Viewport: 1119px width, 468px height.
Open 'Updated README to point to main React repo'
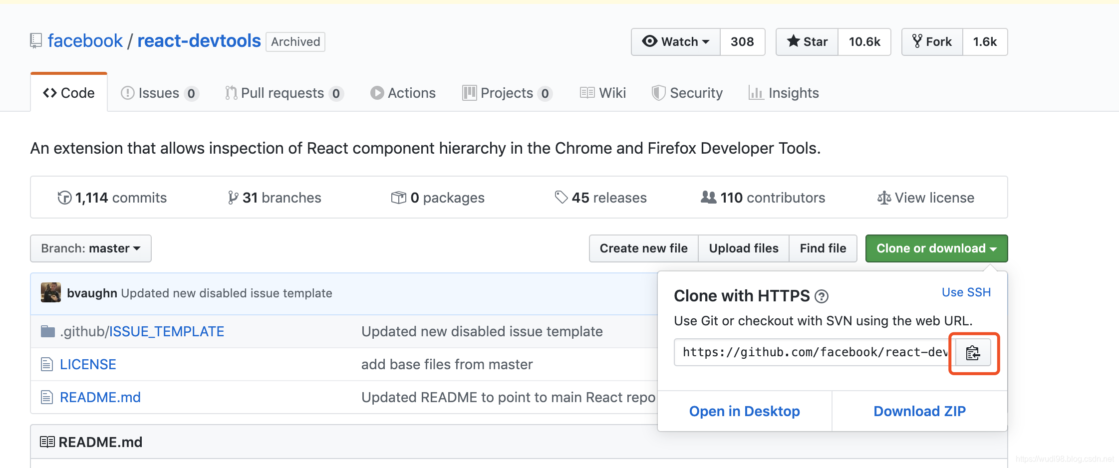[509, 397]
